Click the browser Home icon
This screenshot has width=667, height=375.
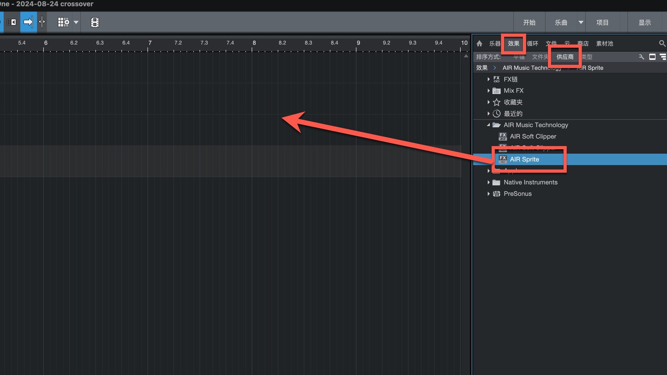(479, 43)
